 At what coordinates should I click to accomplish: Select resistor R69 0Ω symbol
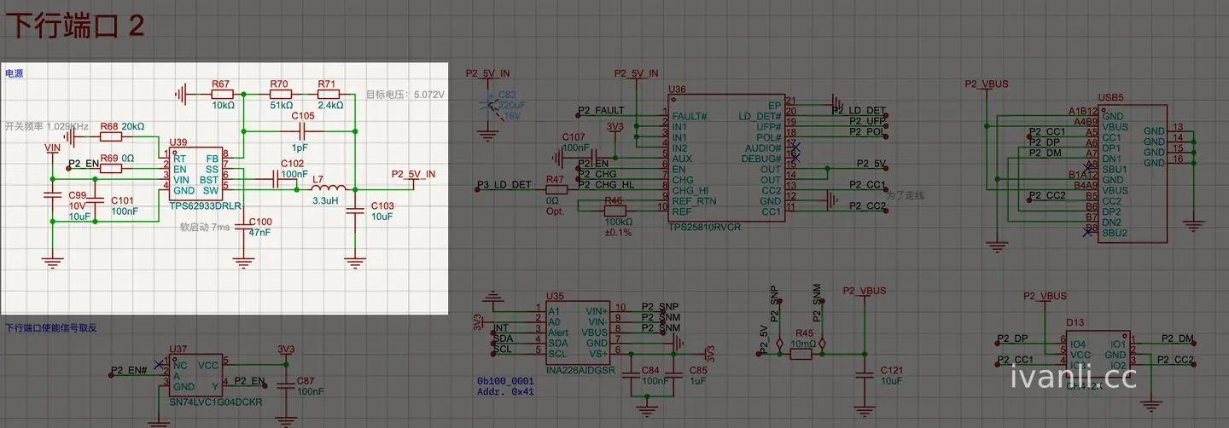110,168
